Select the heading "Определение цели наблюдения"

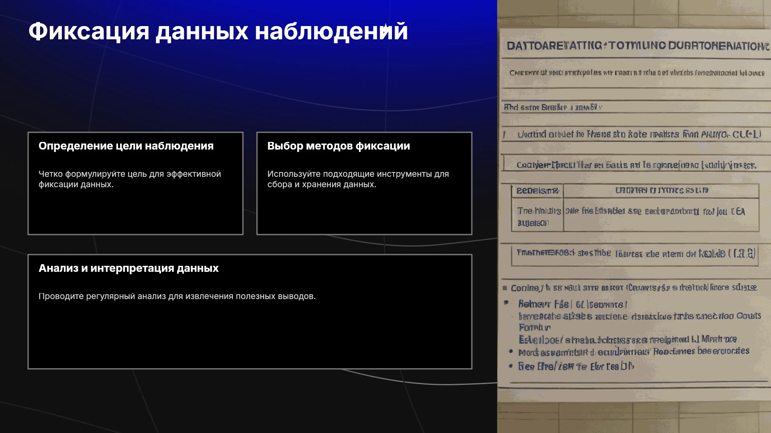click(x=126, y=146)
